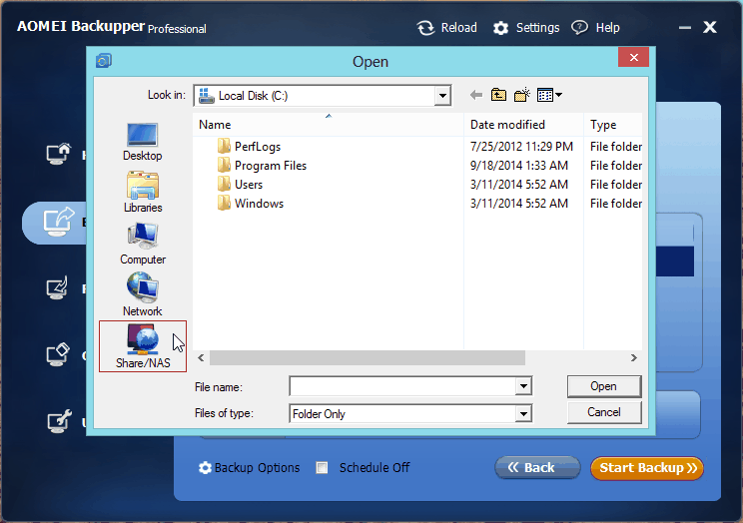The width and height of the screenshot is (743, 523).
Task: Sort files by Name column
Action: pyautogui.click(x=328, y=125)
